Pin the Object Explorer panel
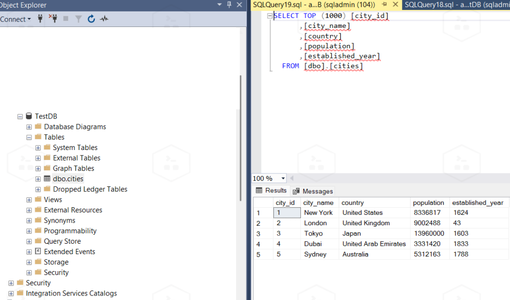The height and width of the screenshot is (300, 510). click(229, 4)
